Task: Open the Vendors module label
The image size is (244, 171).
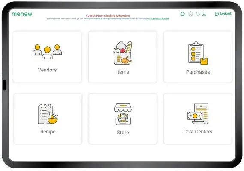Action: 47,70
